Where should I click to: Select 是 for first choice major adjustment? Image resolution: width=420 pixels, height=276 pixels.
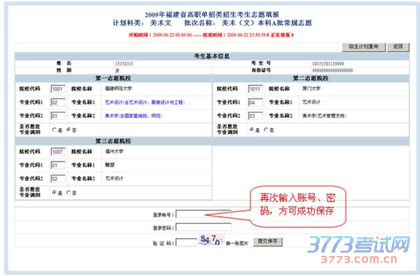53,131
